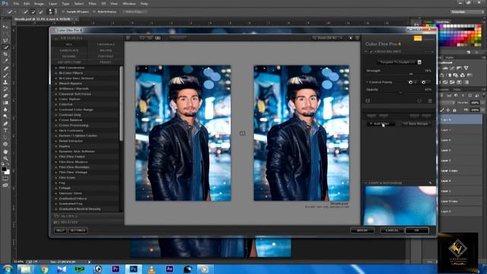Expand the Bleach Bypass filter
Viewport: 487px width, 274px height.
56,84
